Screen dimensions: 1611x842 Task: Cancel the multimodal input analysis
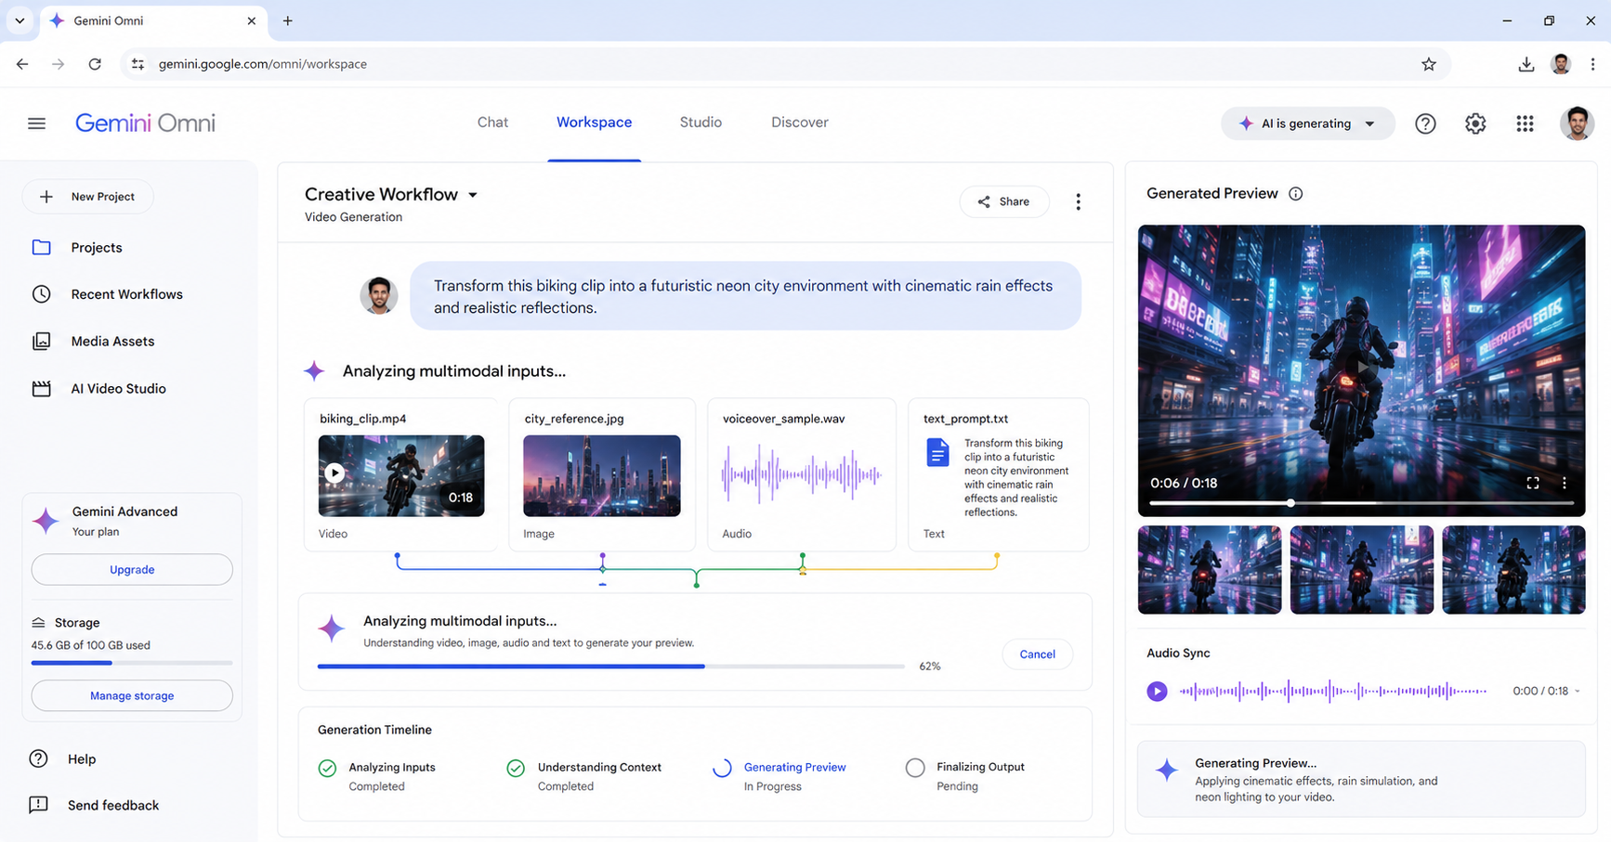[1037, 654]
